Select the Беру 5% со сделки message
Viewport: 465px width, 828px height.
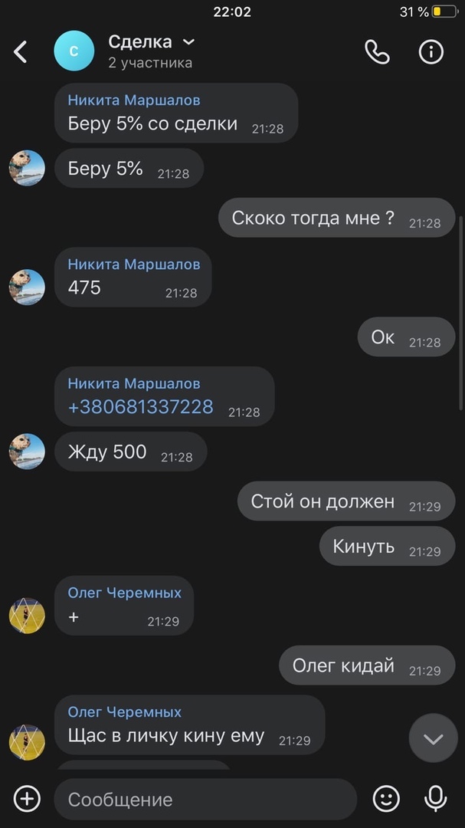tap(176, 113)
